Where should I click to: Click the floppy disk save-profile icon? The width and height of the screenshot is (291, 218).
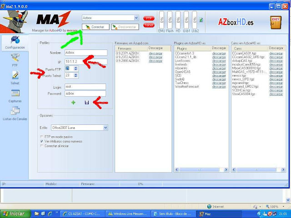[87, 102]
